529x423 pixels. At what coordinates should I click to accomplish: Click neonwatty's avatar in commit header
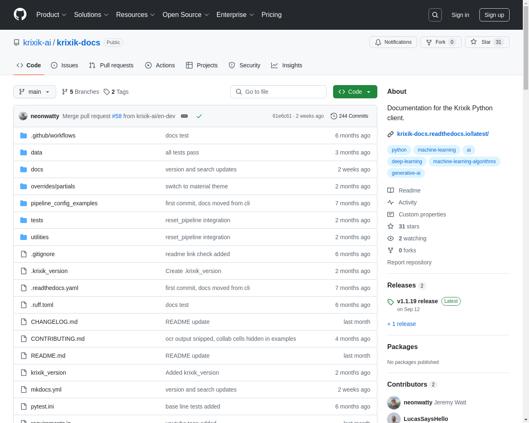pyautogui.click(x=23, y=116)
